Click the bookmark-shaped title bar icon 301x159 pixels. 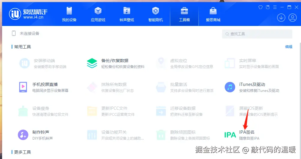(268, 7)
